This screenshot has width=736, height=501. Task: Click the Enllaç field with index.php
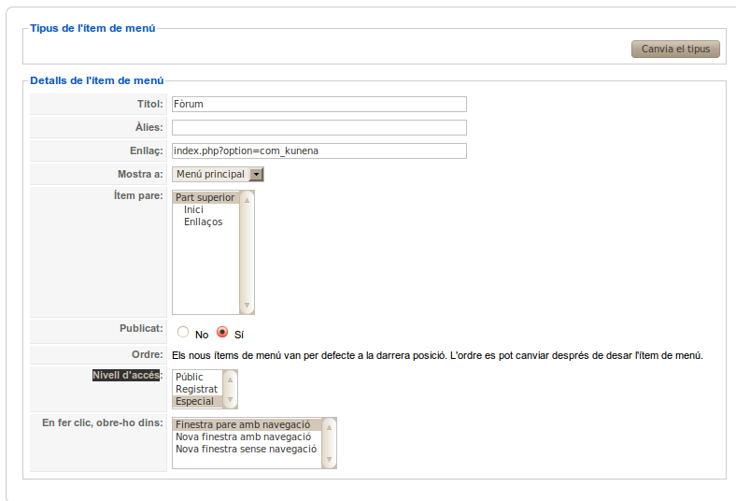click(318, 150)
